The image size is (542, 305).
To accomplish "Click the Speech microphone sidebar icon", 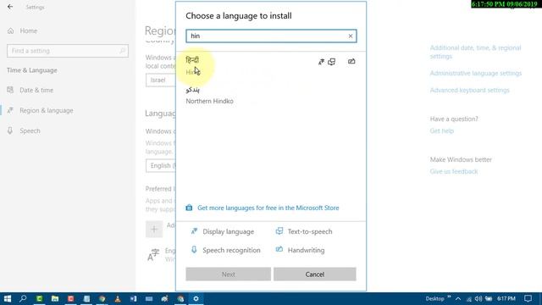I will pyautogui.click(x=10, y=130).
